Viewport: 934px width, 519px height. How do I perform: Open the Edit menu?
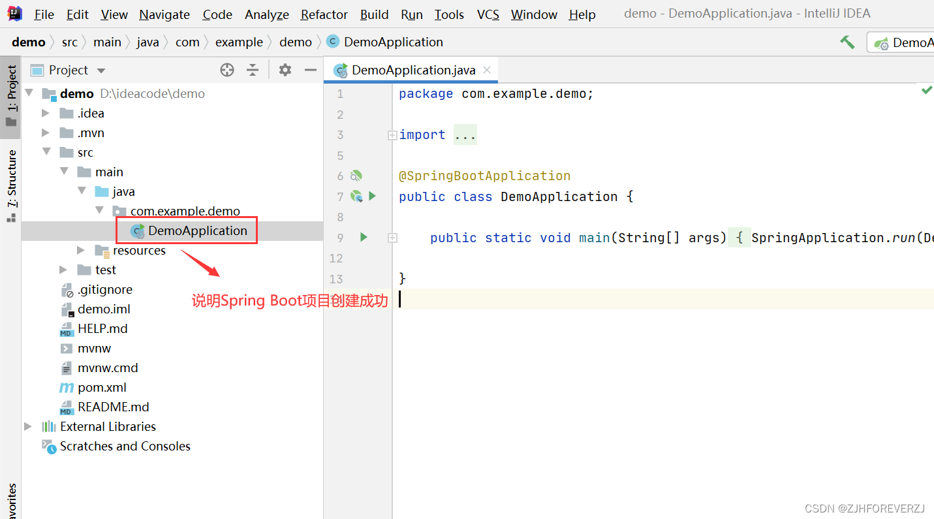(x=78, y=14)
